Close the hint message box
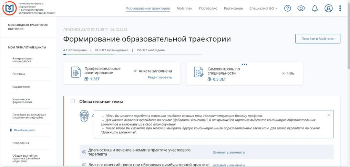Viewport: 350px width, 167px height. coord(329,115)
